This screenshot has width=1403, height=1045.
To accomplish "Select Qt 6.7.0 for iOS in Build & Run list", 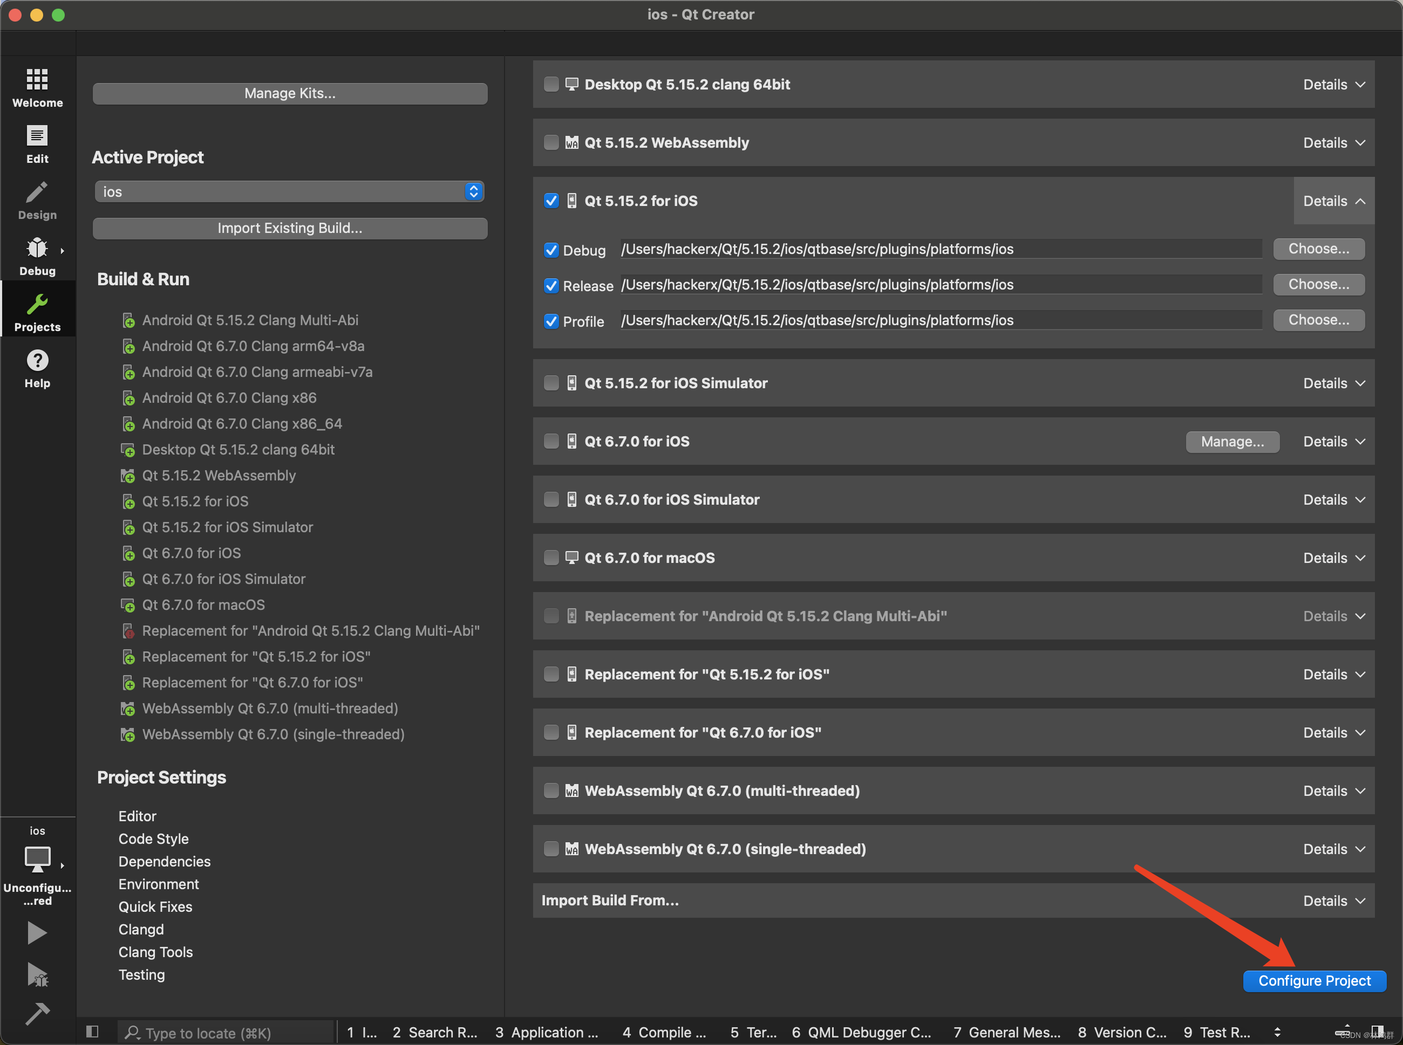I will pyautogui.click(x=192, y=553).
